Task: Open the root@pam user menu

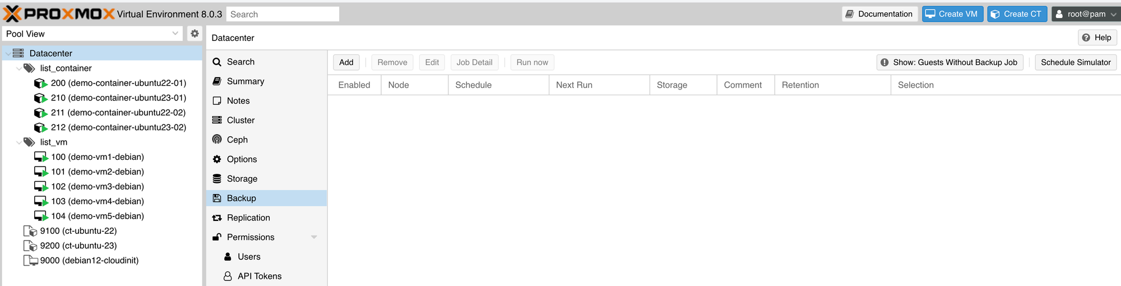Action: click(x=1086, y=14)
